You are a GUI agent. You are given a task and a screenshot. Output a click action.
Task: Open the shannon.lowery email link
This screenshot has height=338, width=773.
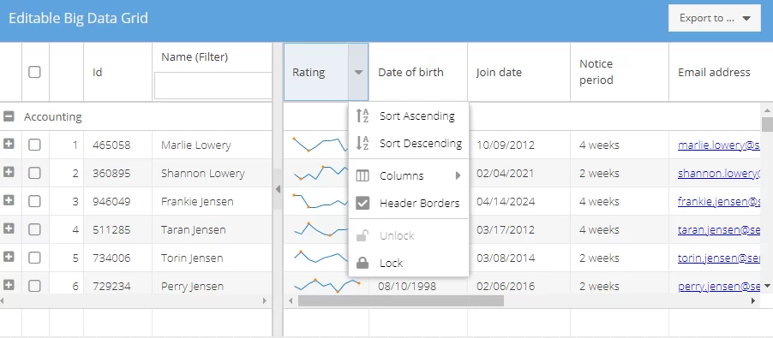(x=719, y=173)
